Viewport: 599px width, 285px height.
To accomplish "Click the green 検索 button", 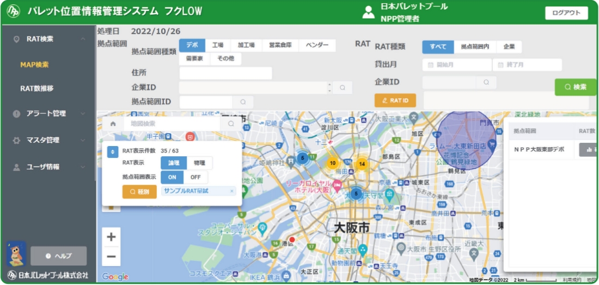I will tap(576, 87).
